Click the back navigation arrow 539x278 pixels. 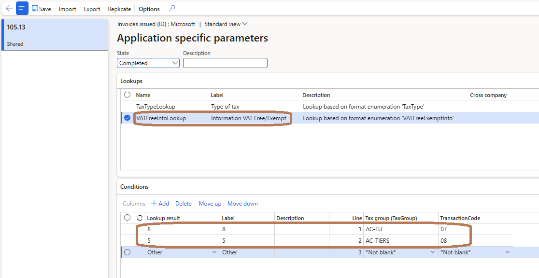(x=9, y=8)
